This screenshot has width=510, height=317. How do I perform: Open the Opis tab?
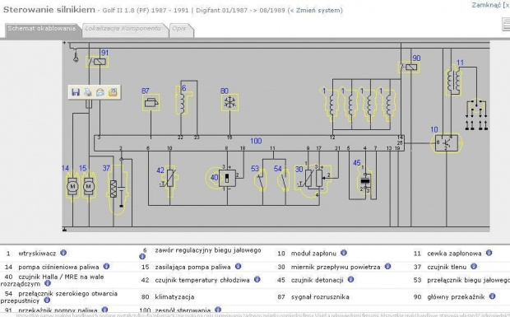coord(179,29)
